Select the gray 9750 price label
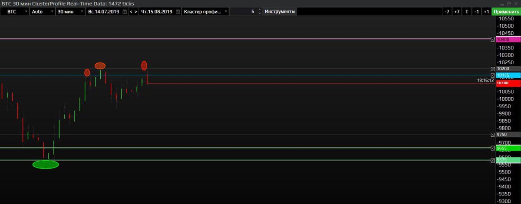The image size is (521, 204). pos(508,135)
